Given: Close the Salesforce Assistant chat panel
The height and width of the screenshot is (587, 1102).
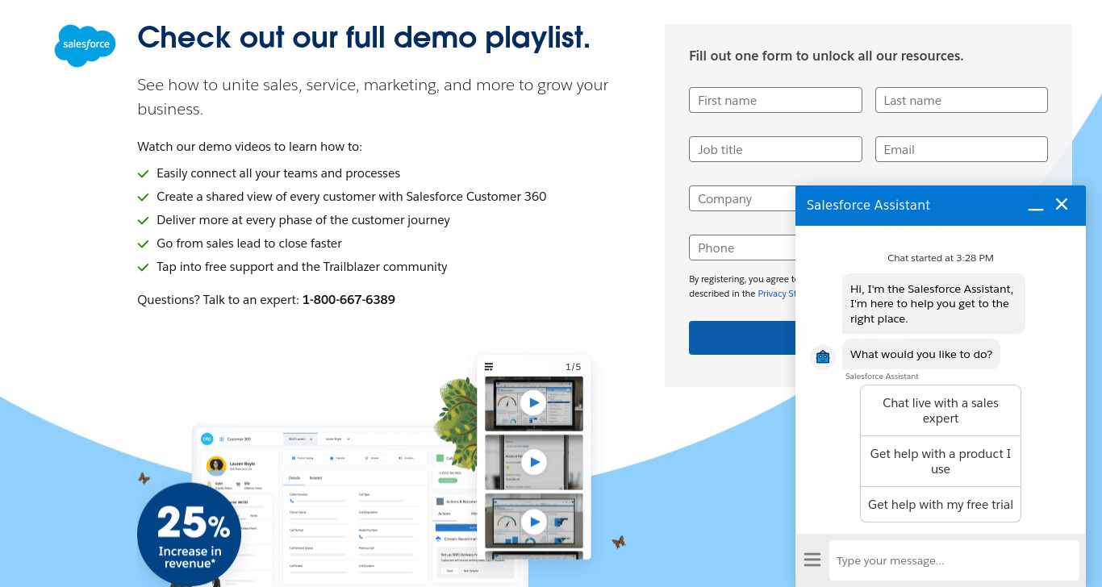Looking at the screenshot, I should coord(1062,205).
